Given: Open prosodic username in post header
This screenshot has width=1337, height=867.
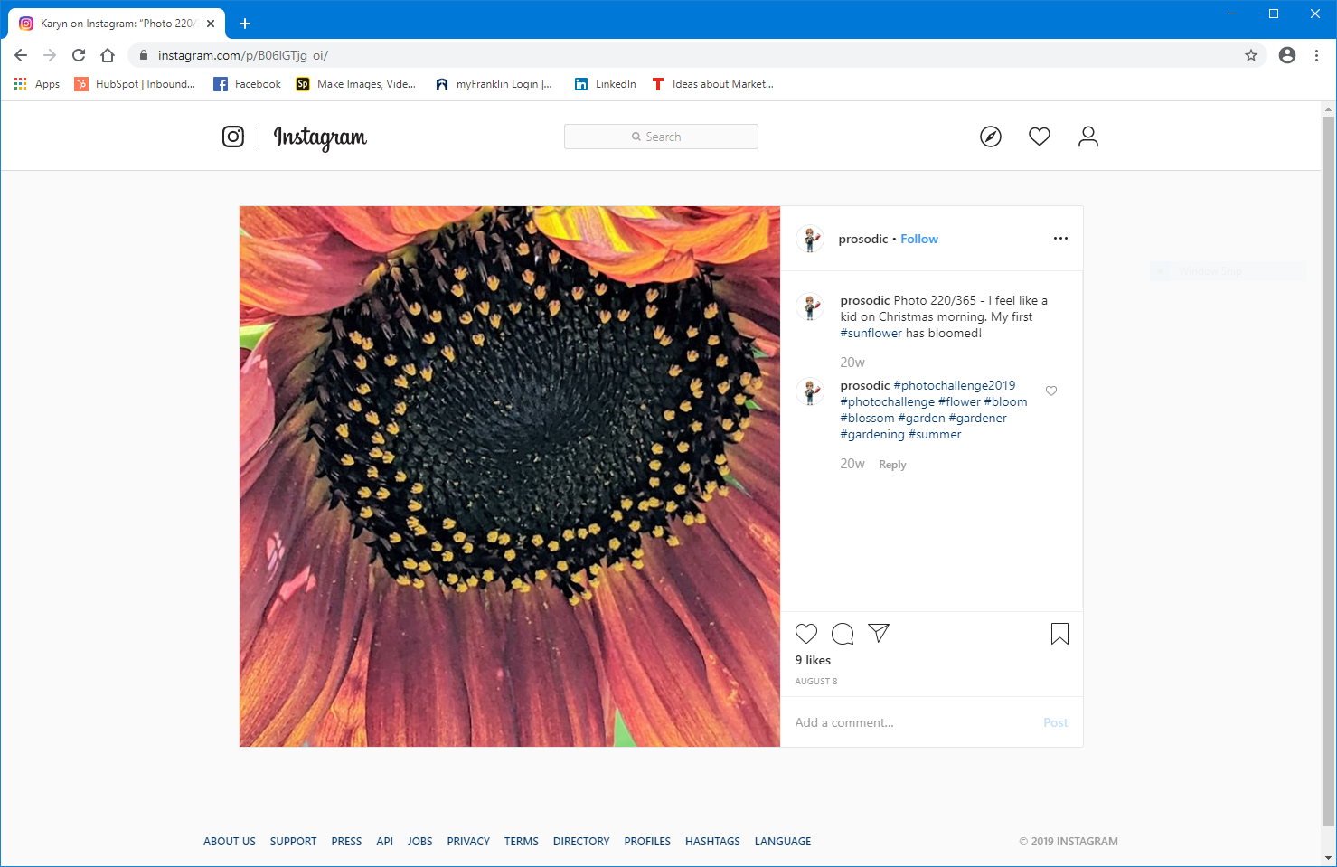Looking at the screenshot, I should coord(863,239).
